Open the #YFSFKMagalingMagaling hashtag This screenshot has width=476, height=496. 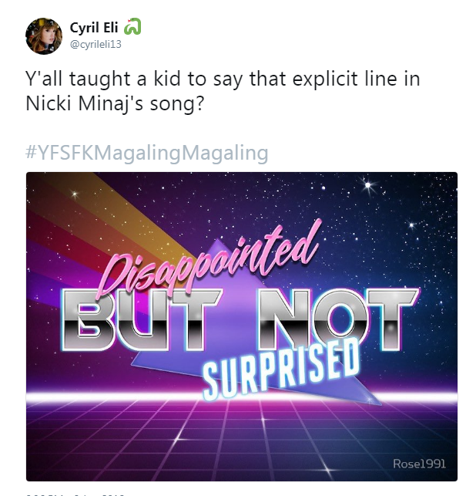(x=147, y=153)
